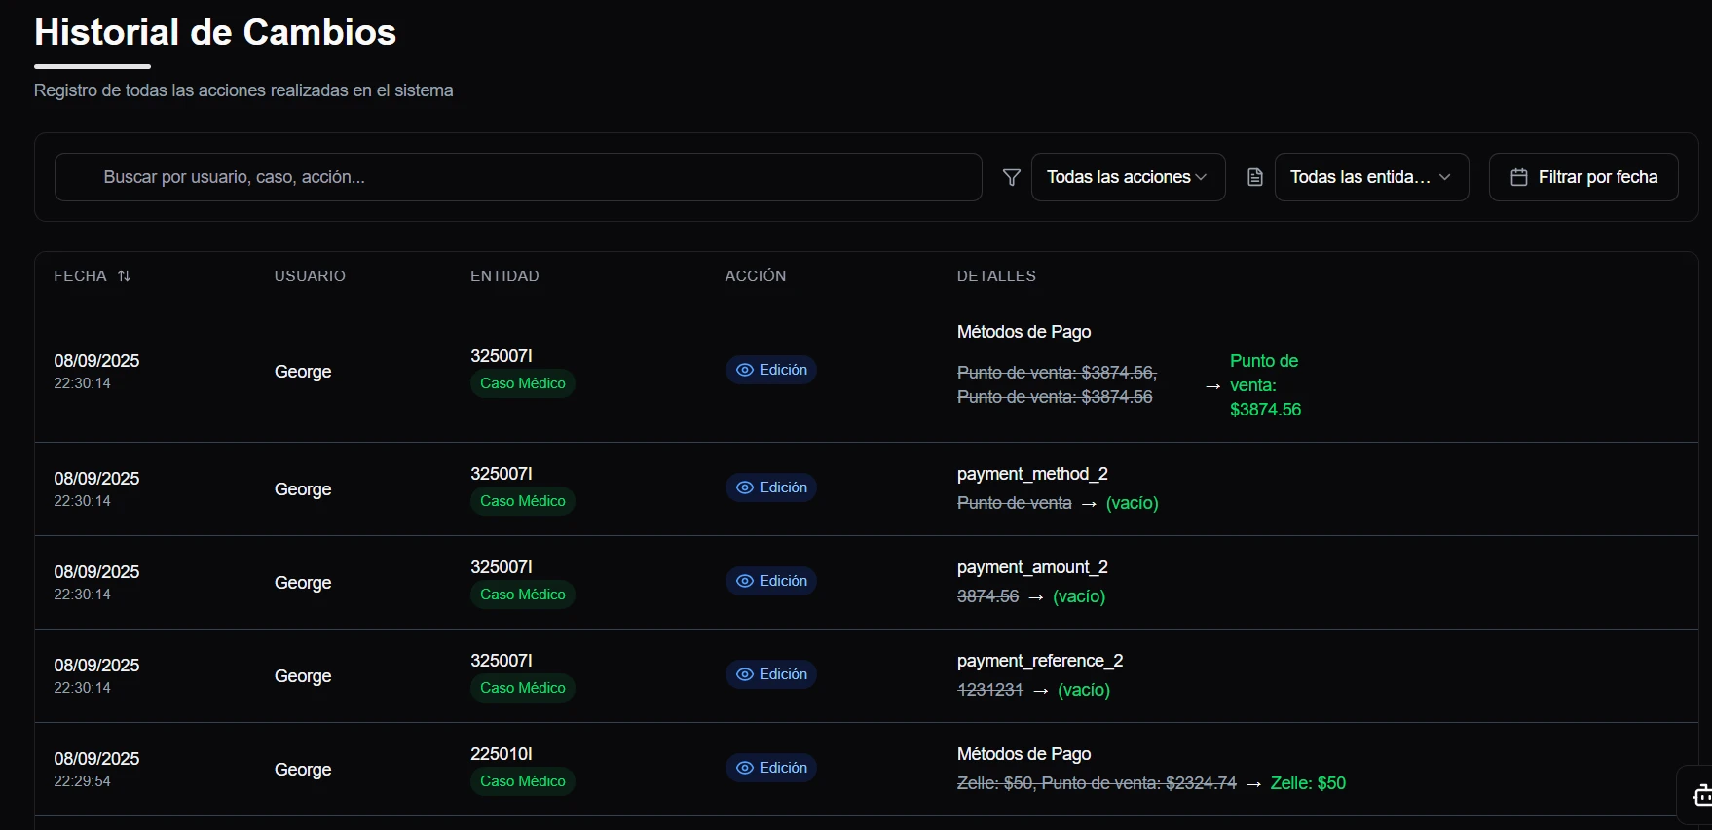Click the eye icon in the payment_method_2 row
Image resolution: width=1712 pixels, height=830 pixels.
point(745,487)
